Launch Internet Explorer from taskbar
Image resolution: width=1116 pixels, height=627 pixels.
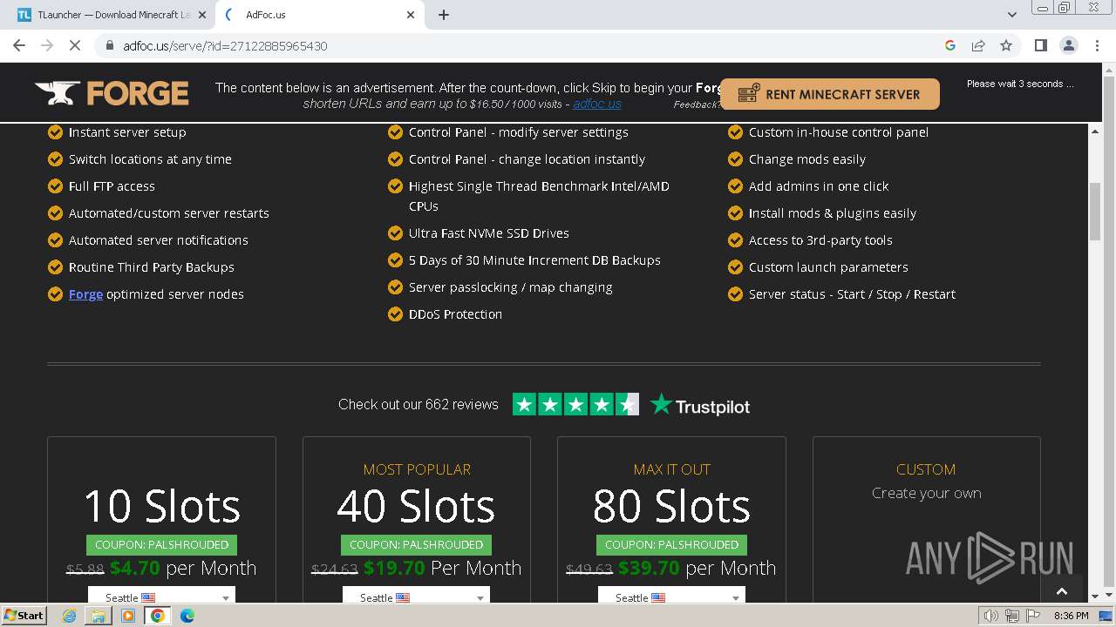click(x=69, y=616)
